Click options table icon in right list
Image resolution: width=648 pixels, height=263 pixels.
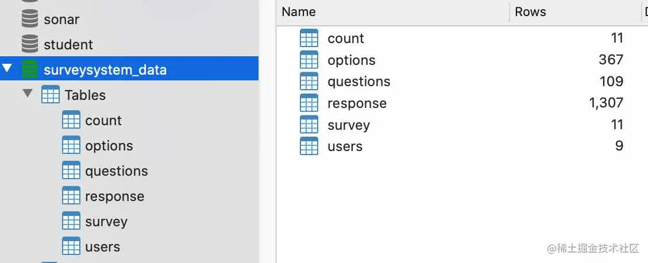(x=309, y=60)
